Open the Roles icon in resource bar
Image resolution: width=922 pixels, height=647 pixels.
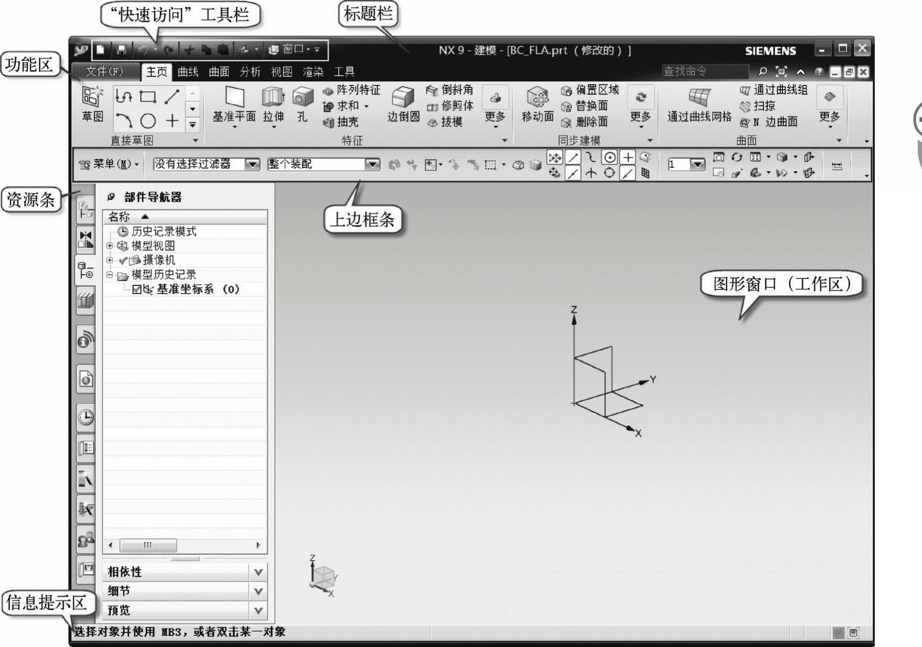(86, 540)
